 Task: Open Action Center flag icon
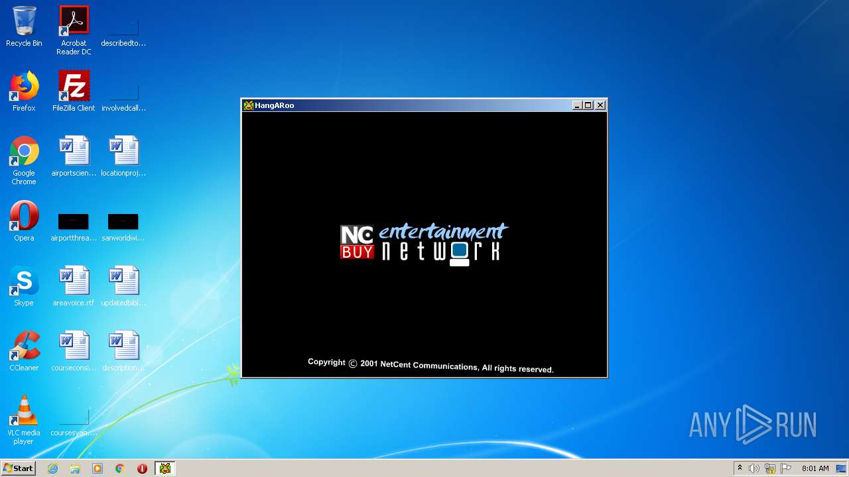click(x=786, y=468)
